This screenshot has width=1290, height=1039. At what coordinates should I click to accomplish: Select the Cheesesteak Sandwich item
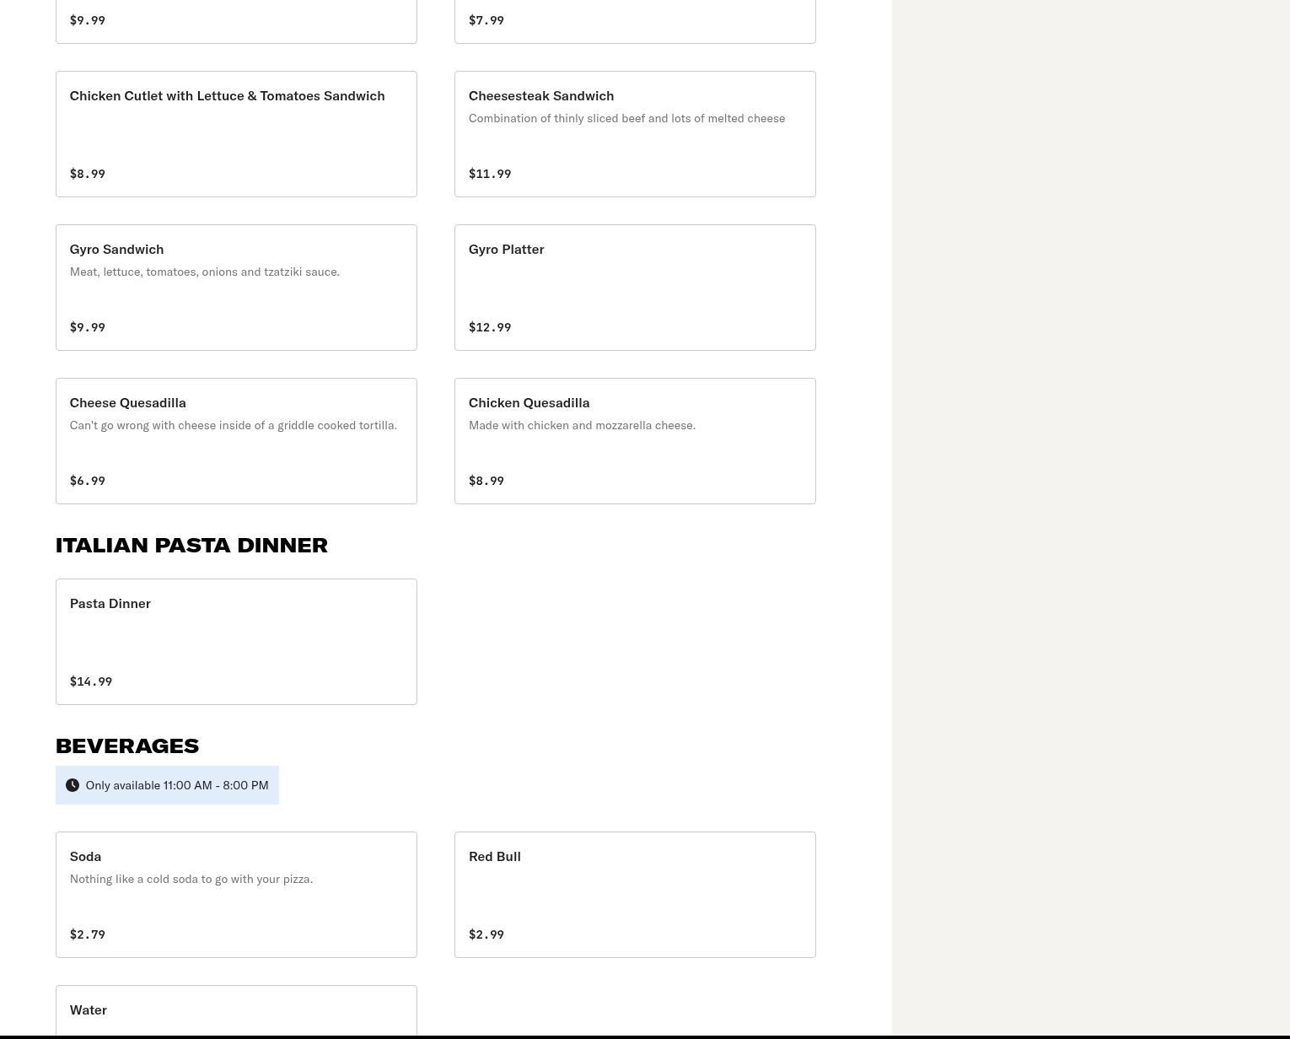click(x=634, y=134)
